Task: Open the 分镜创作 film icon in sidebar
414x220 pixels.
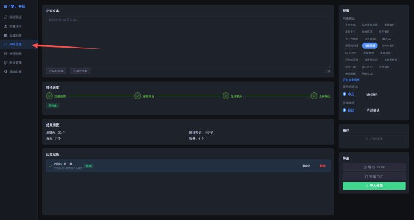Action: coord(6,53)
